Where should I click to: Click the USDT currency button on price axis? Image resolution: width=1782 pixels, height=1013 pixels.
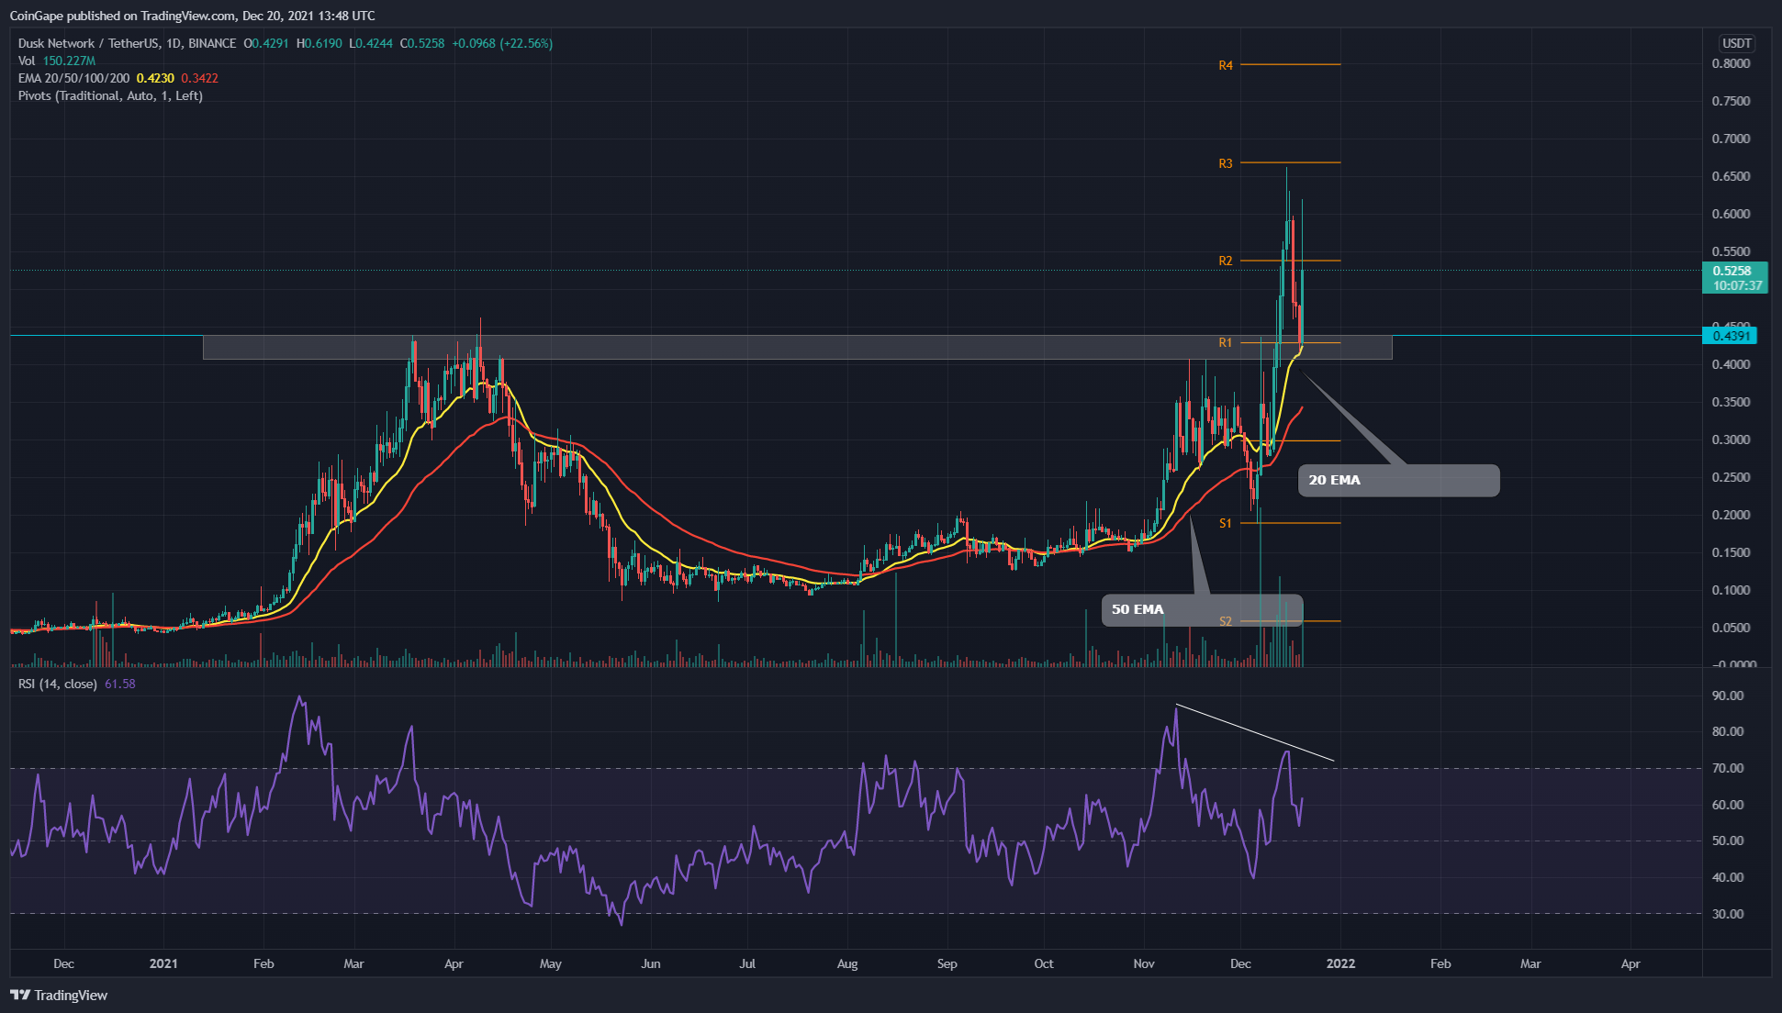pos(1736,43)
